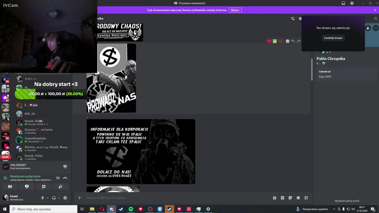Open the GIF picker in message bar

click(282, 198)
